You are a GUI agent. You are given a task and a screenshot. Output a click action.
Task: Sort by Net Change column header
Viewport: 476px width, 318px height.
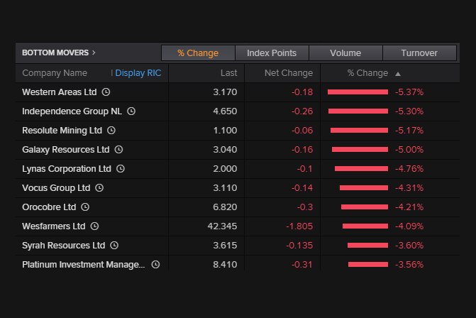(x=289, y=73)
